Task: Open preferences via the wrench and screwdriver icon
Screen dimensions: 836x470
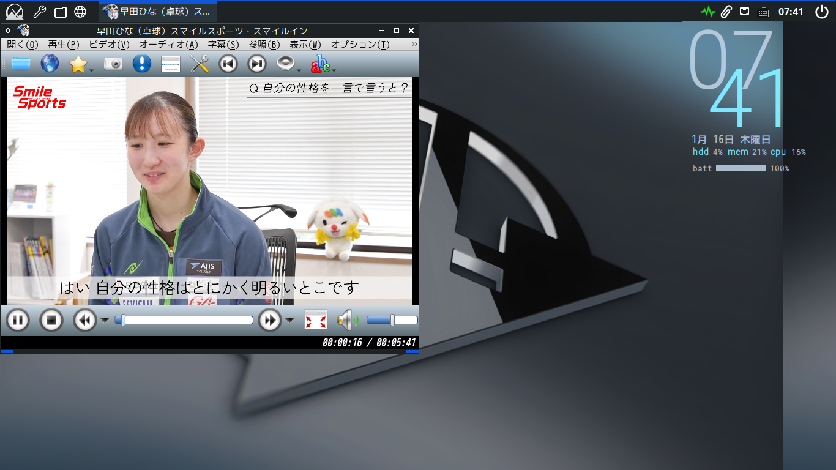Action: click(200, 64)
